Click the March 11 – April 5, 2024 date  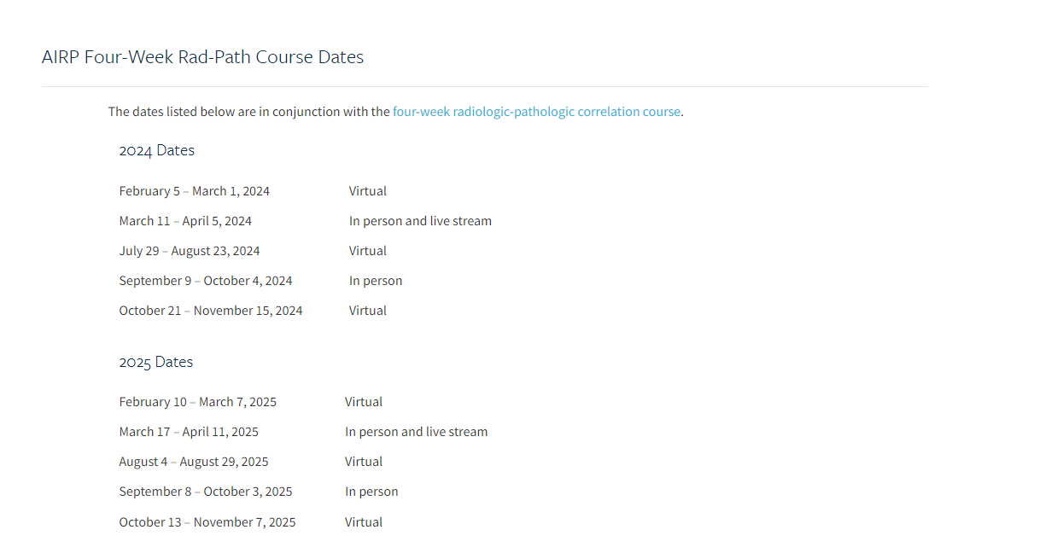(x=185, y=221)
